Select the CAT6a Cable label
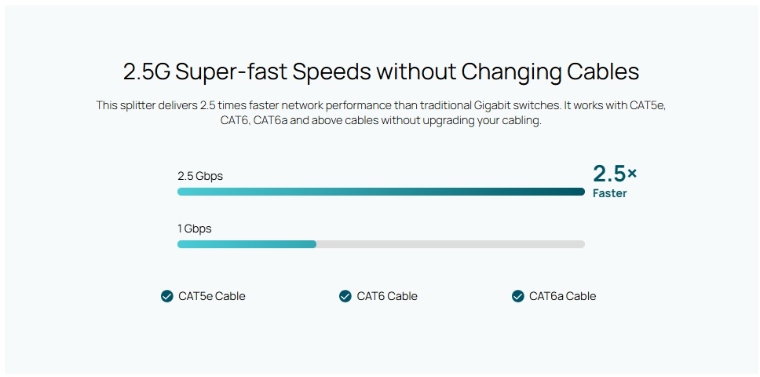This screenshot has width=760, height=377. click(x=562, y=296)
